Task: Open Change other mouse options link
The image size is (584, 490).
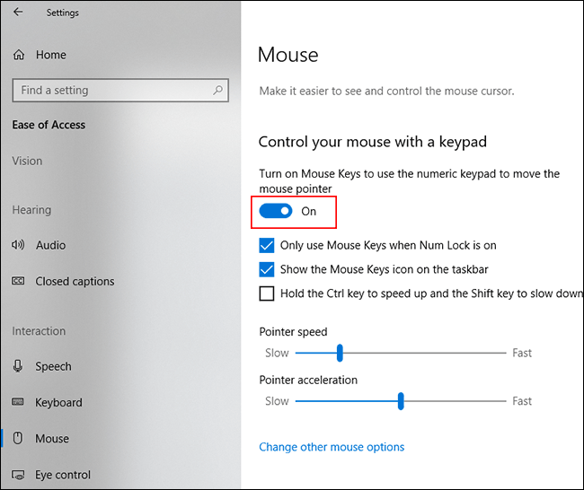Action: [x=332, y=447]
